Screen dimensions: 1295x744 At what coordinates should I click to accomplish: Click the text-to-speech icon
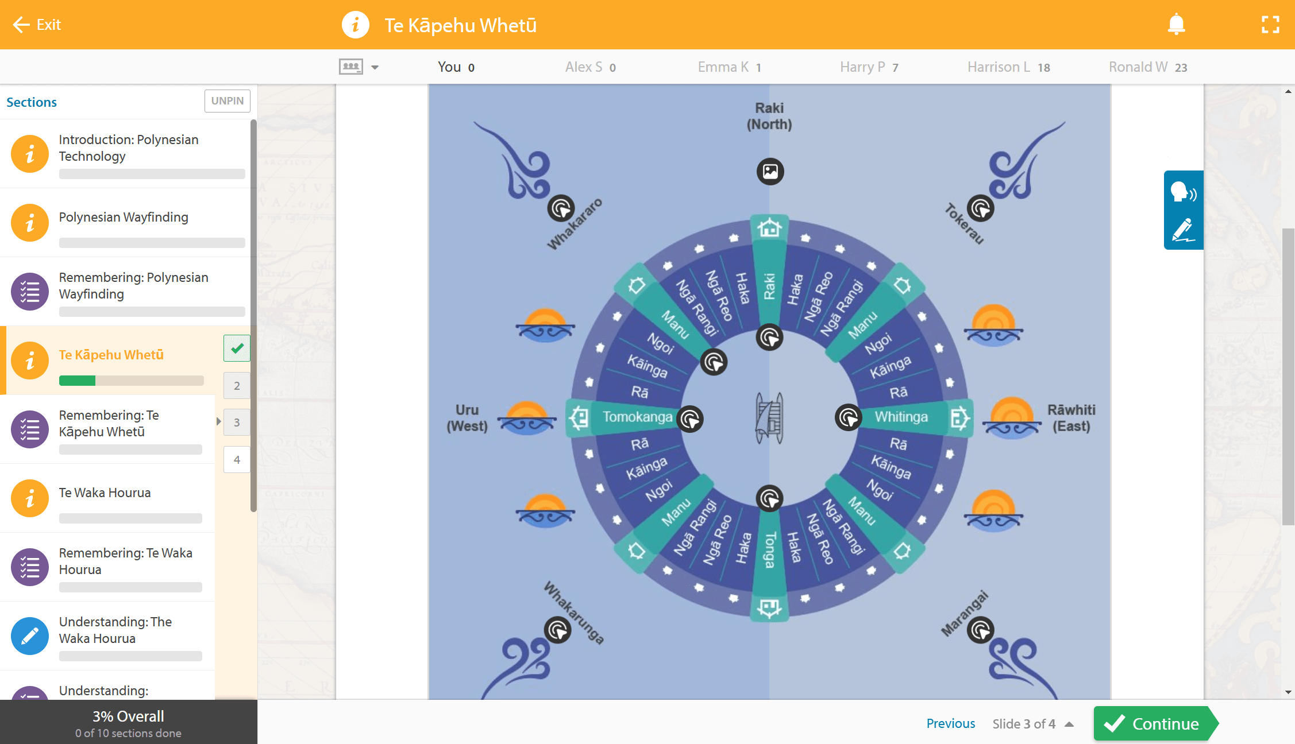1183,192
